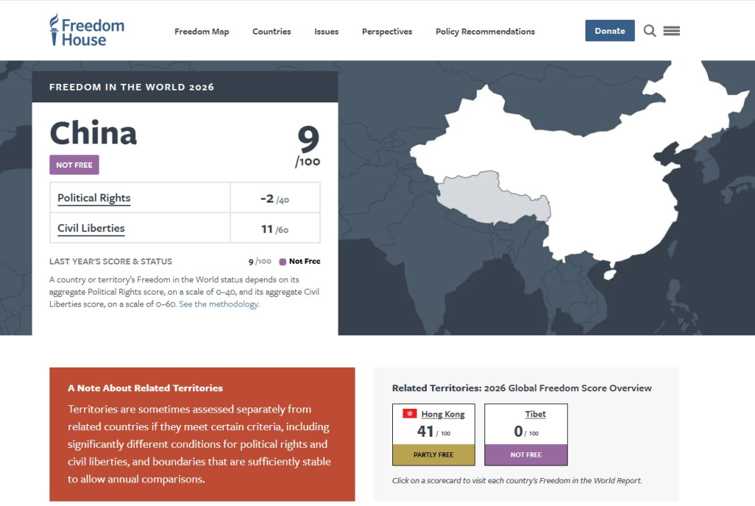Viewport: 755px width, 506px height.
Task: Click the Partly Free gold status bar
Action: tap(434, 455)
